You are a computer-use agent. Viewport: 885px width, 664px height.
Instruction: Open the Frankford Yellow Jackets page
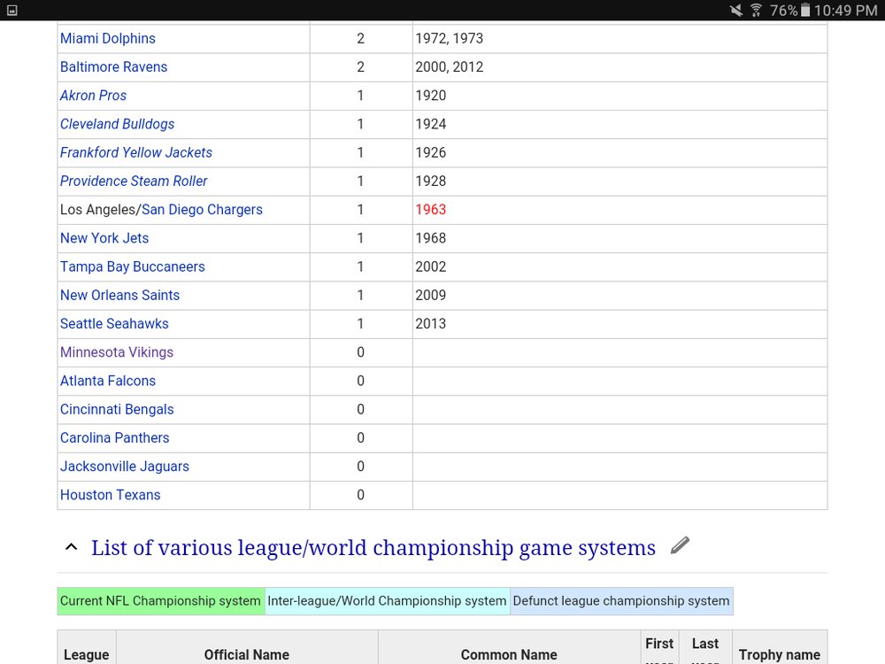pyautogui.click(x=135, y=152)
